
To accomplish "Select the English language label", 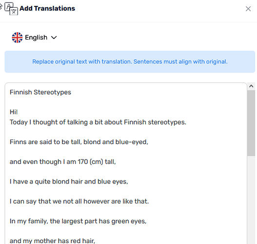I will (x=36, y=38).
